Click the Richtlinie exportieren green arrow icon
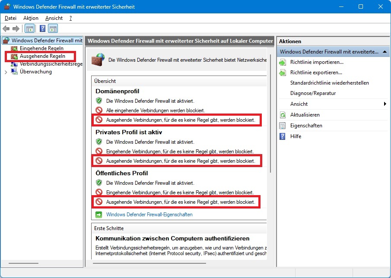The height and width of the screenshot is (278, 391). pyautogui.click(x=283, y=73)
